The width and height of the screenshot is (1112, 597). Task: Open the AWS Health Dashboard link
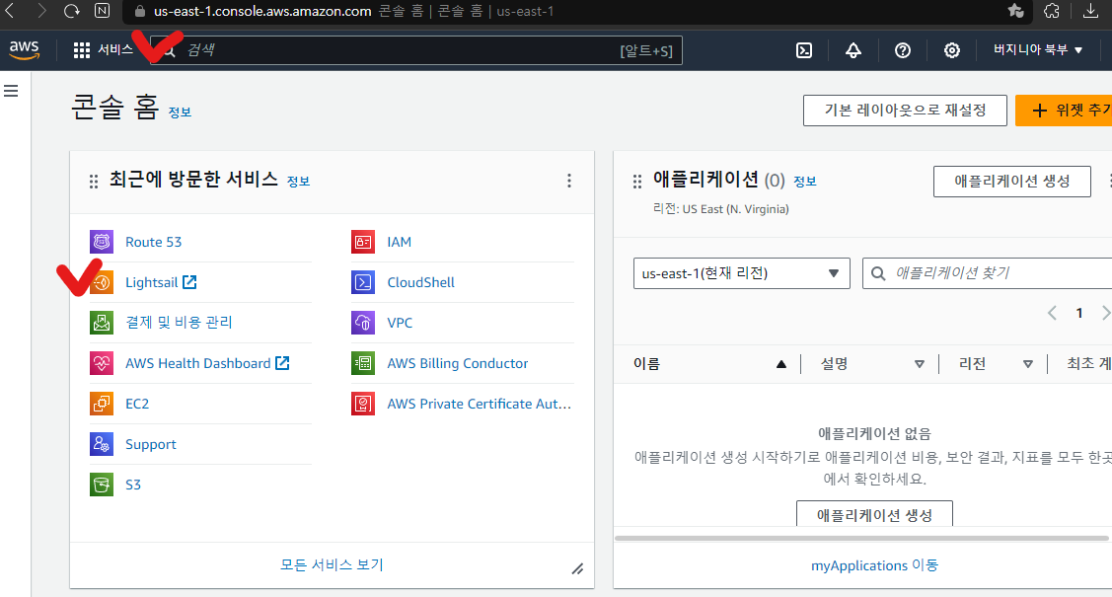[207, 363]
